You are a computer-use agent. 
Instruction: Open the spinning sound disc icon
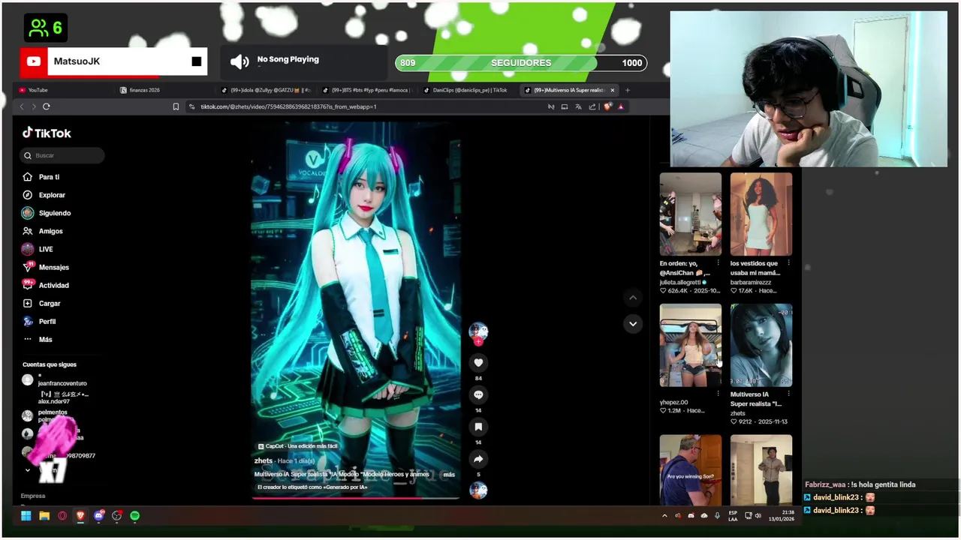[478, 490]
